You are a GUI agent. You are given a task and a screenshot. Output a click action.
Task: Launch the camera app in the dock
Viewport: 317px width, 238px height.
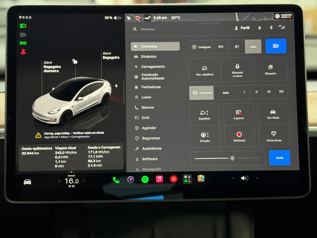coord(130,180)
